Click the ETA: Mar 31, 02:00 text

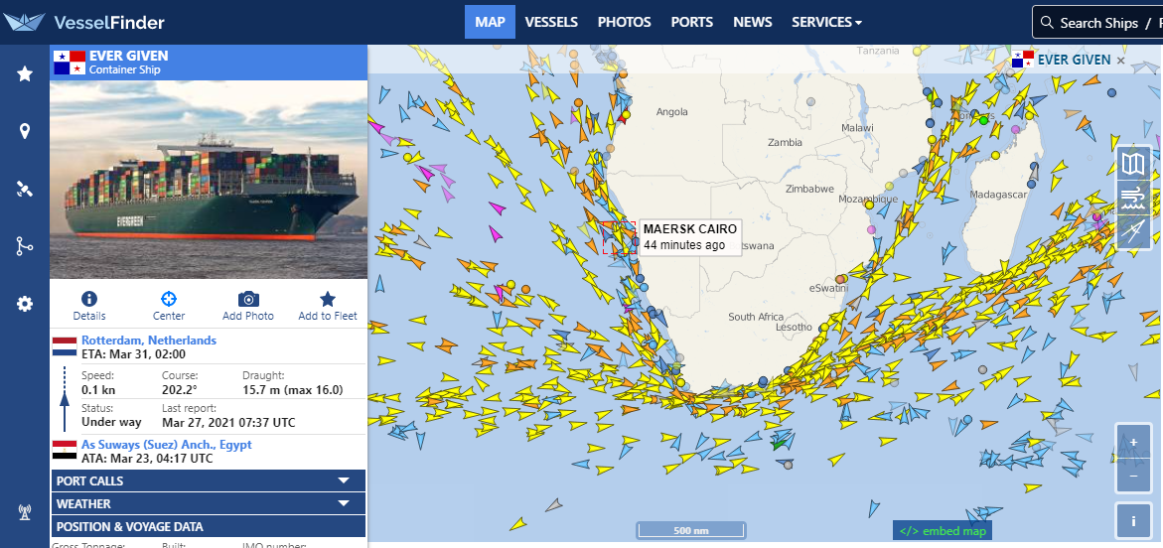tap(133, 354)
